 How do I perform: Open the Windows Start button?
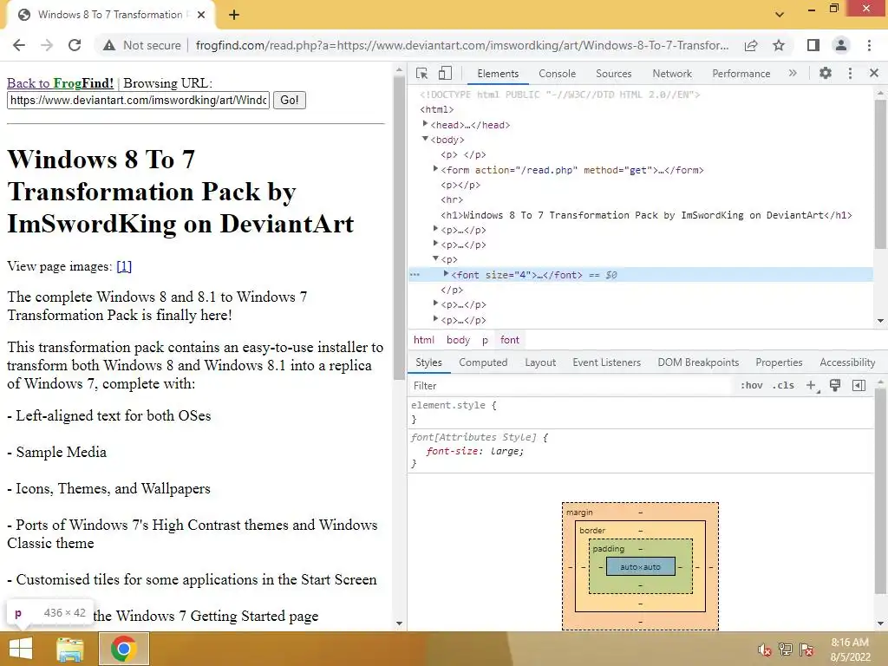click(21, 649)
